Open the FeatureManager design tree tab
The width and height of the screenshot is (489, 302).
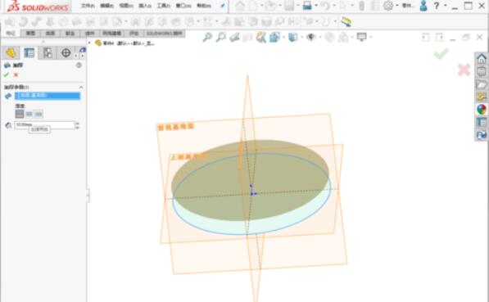(11, 52)
